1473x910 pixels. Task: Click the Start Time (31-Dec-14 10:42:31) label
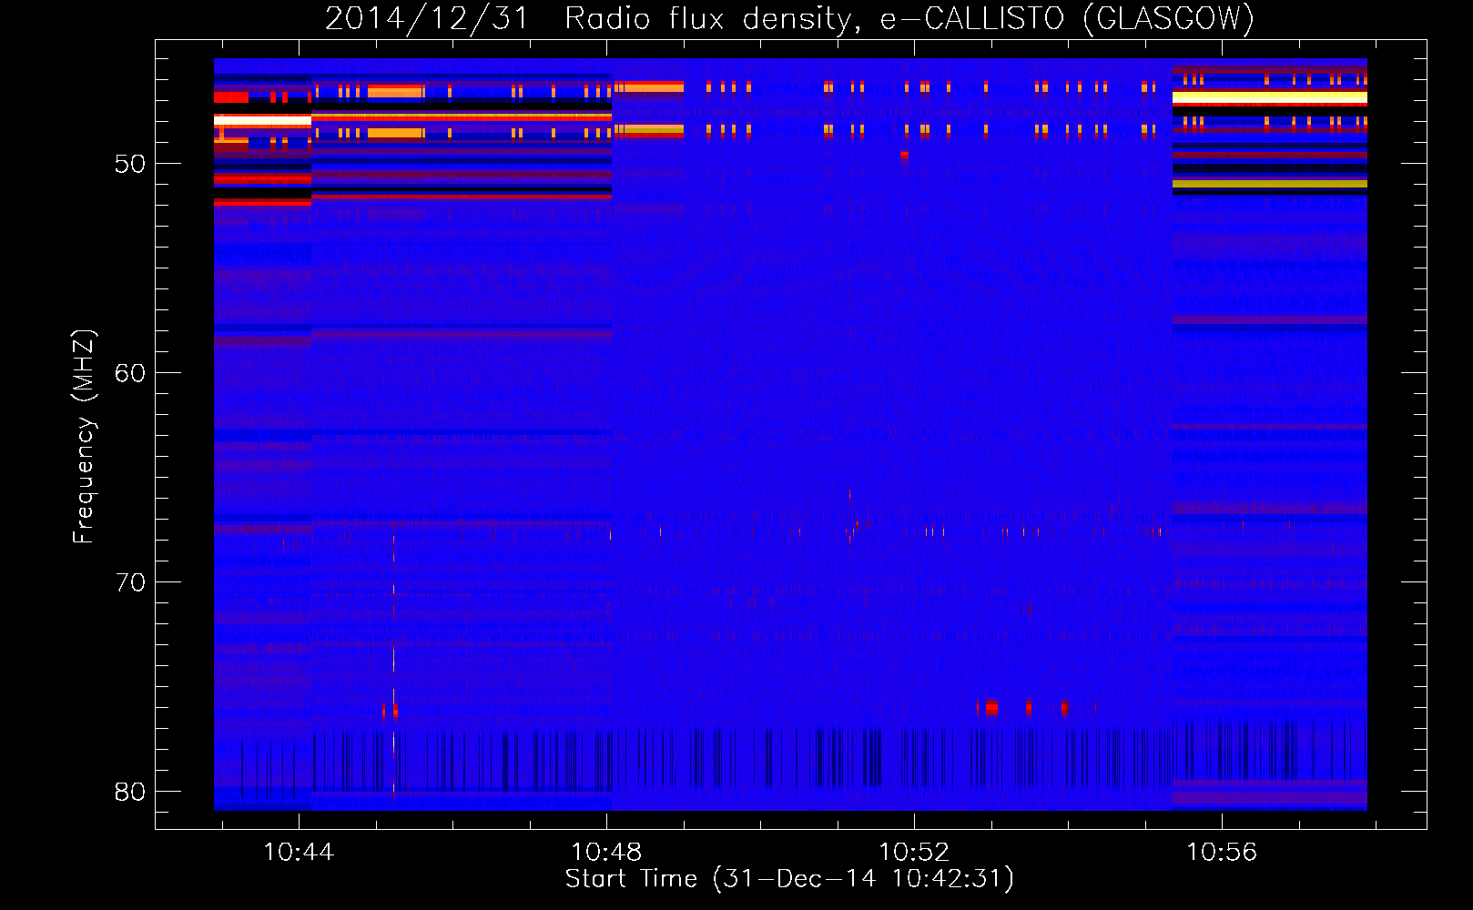[x=789, y=879]
